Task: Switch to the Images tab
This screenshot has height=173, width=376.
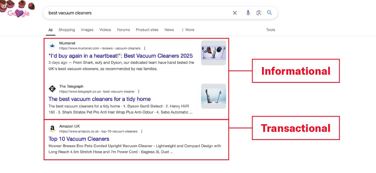Action: coord(87,30)
